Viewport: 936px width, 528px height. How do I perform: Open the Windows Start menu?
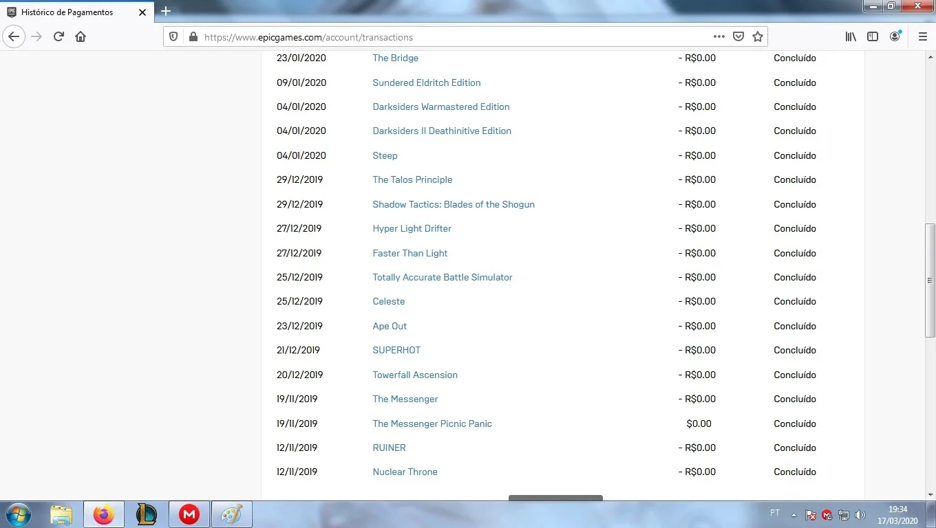[17, 514]
